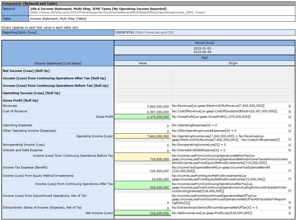Screen dimensions: 296x220
Task: Expand the Operating Expenses origin details
Action: (x=290, y=125)
